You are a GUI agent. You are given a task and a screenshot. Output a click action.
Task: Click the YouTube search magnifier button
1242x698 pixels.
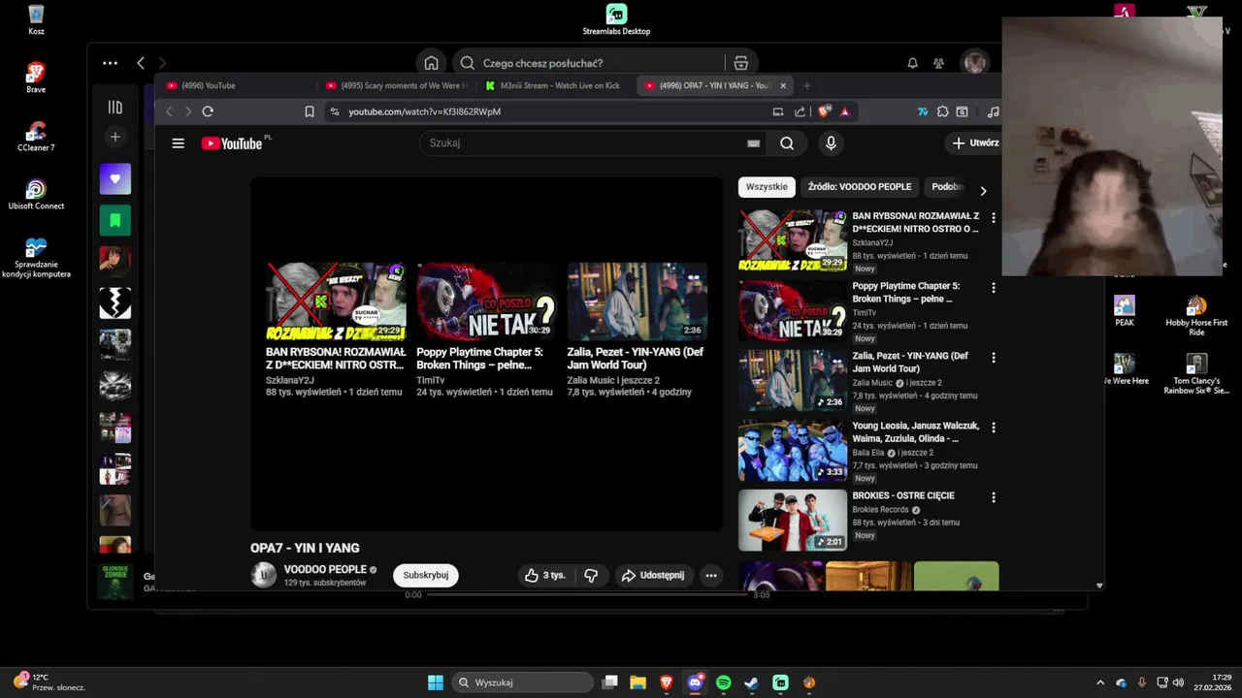[787, 143]
